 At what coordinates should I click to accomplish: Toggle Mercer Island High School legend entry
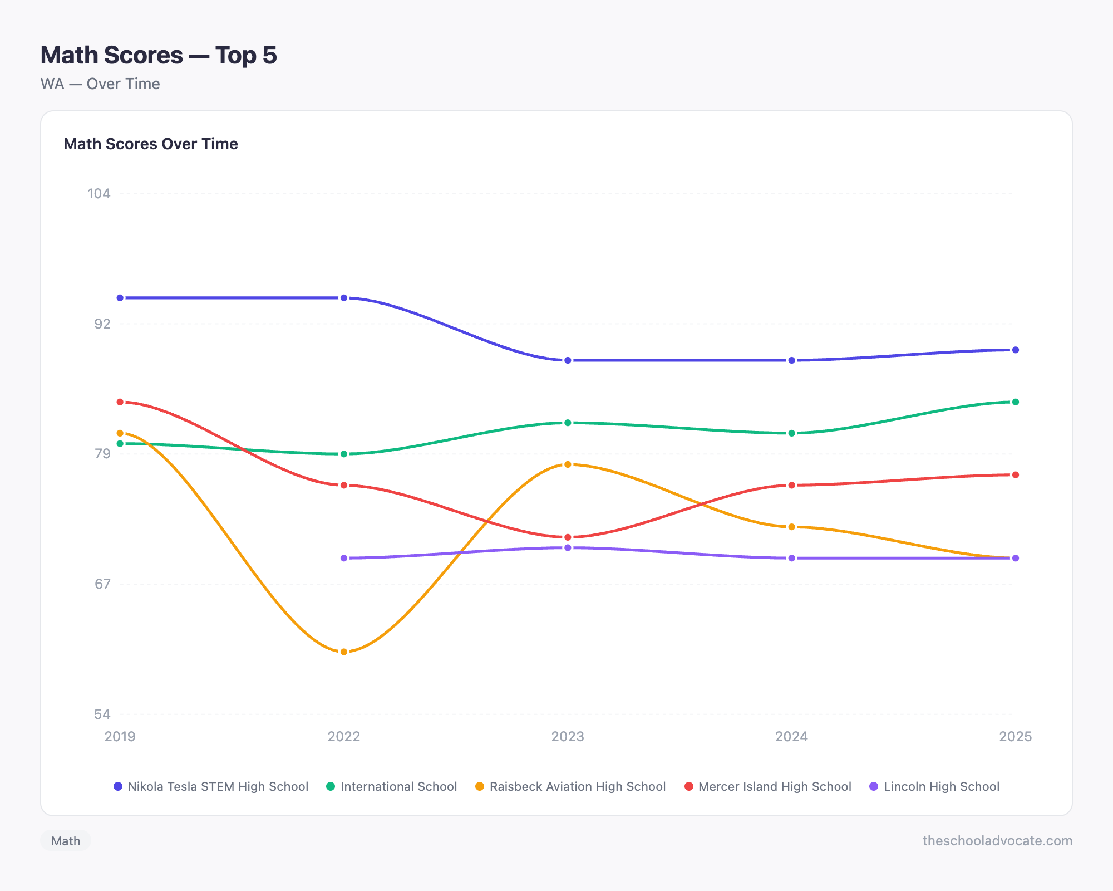(768, 786)
